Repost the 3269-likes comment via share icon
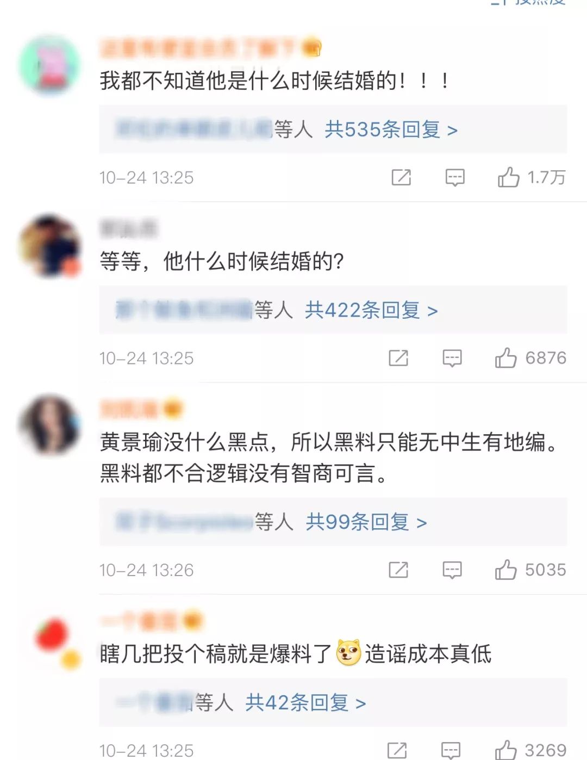The image size is (587, 760). coord(397,750)
